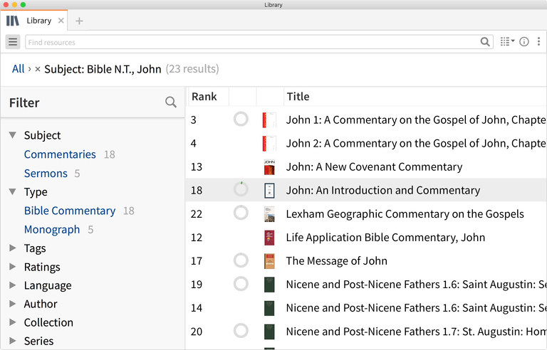Expand the Collection filter section
This screenshot has height=350, width=547.
tap(13, 322)
